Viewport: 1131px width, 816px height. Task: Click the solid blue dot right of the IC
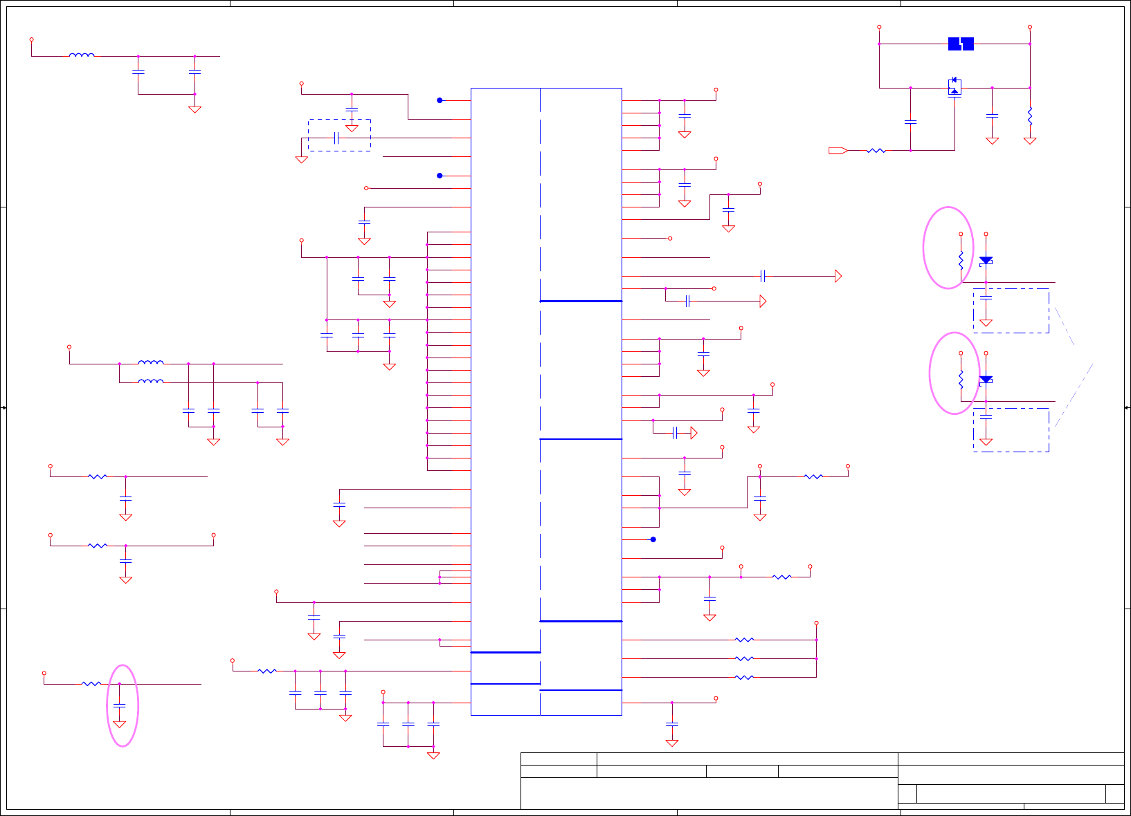click(653, 539)
